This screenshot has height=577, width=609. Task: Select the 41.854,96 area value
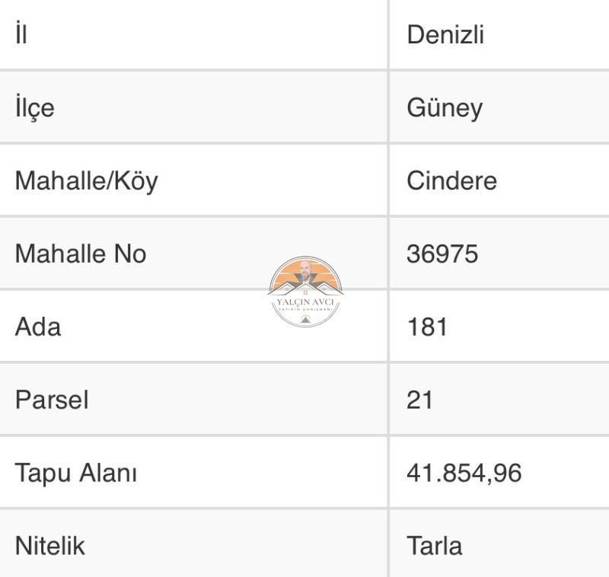464,473
